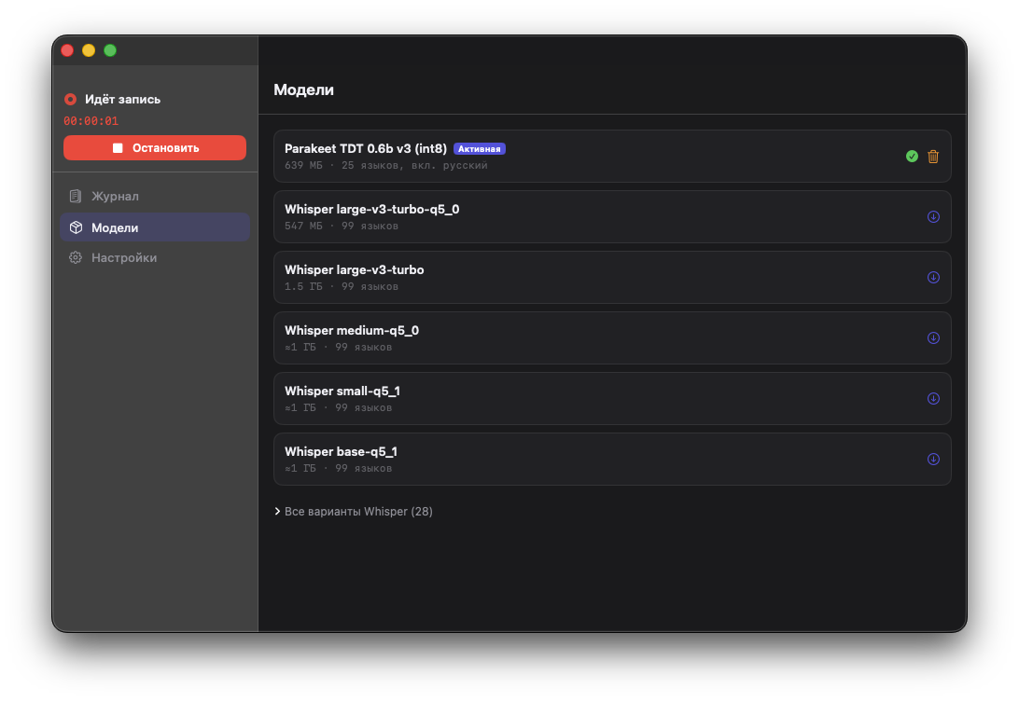Expand Все варианты Whisper (28)

[x=354, y=512]
